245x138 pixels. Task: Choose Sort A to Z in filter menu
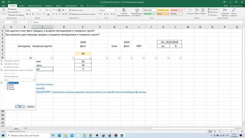point(12,61)
